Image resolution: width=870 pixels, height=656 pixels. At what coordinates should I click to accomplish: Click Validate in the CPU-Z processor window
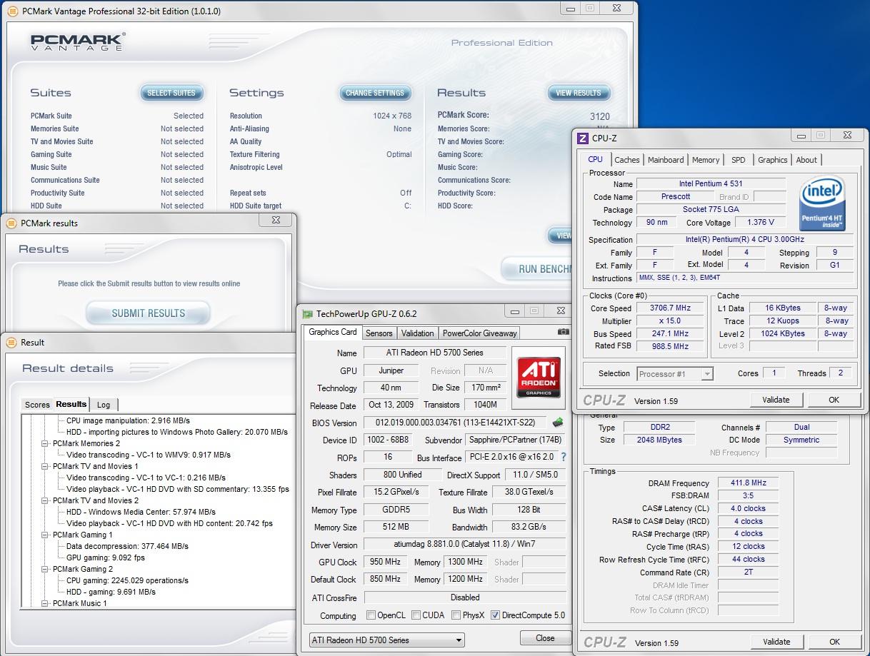coord(776,400)
